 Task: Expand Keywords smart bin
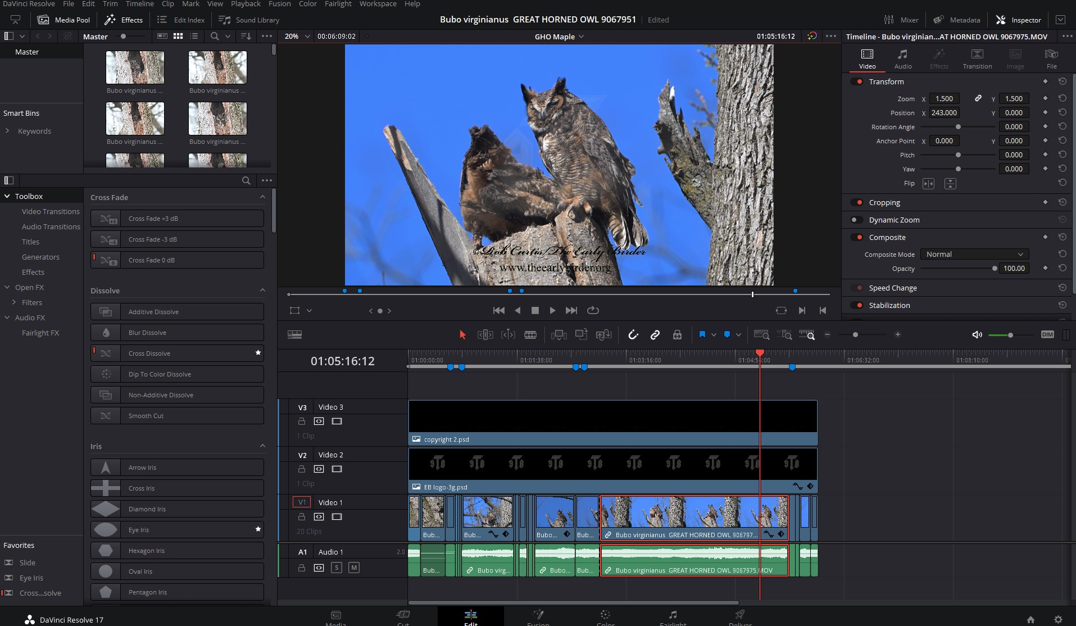pos(7,131)
